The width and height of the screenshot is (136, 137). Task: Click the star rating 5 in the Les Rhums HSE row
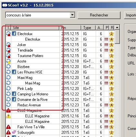tap(112, 72)
